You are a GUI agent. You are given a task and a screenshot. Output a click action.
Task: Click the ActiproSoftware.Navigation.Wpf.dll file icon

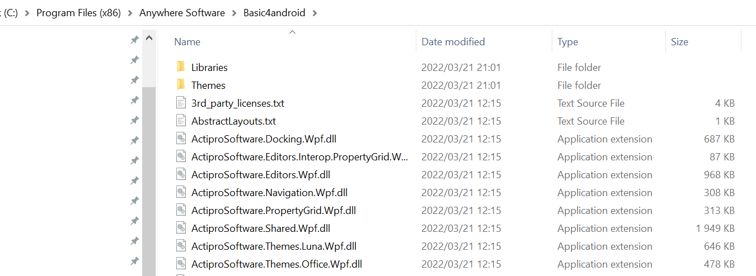181,192
